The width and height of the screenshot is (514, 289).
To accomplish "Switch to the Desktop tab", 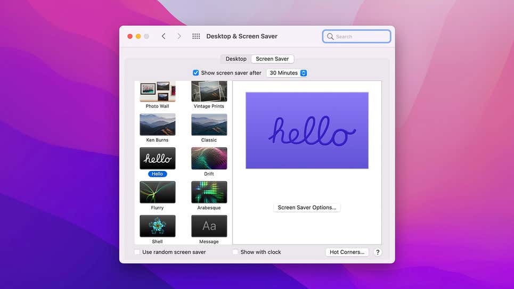I will coord(236,59).
